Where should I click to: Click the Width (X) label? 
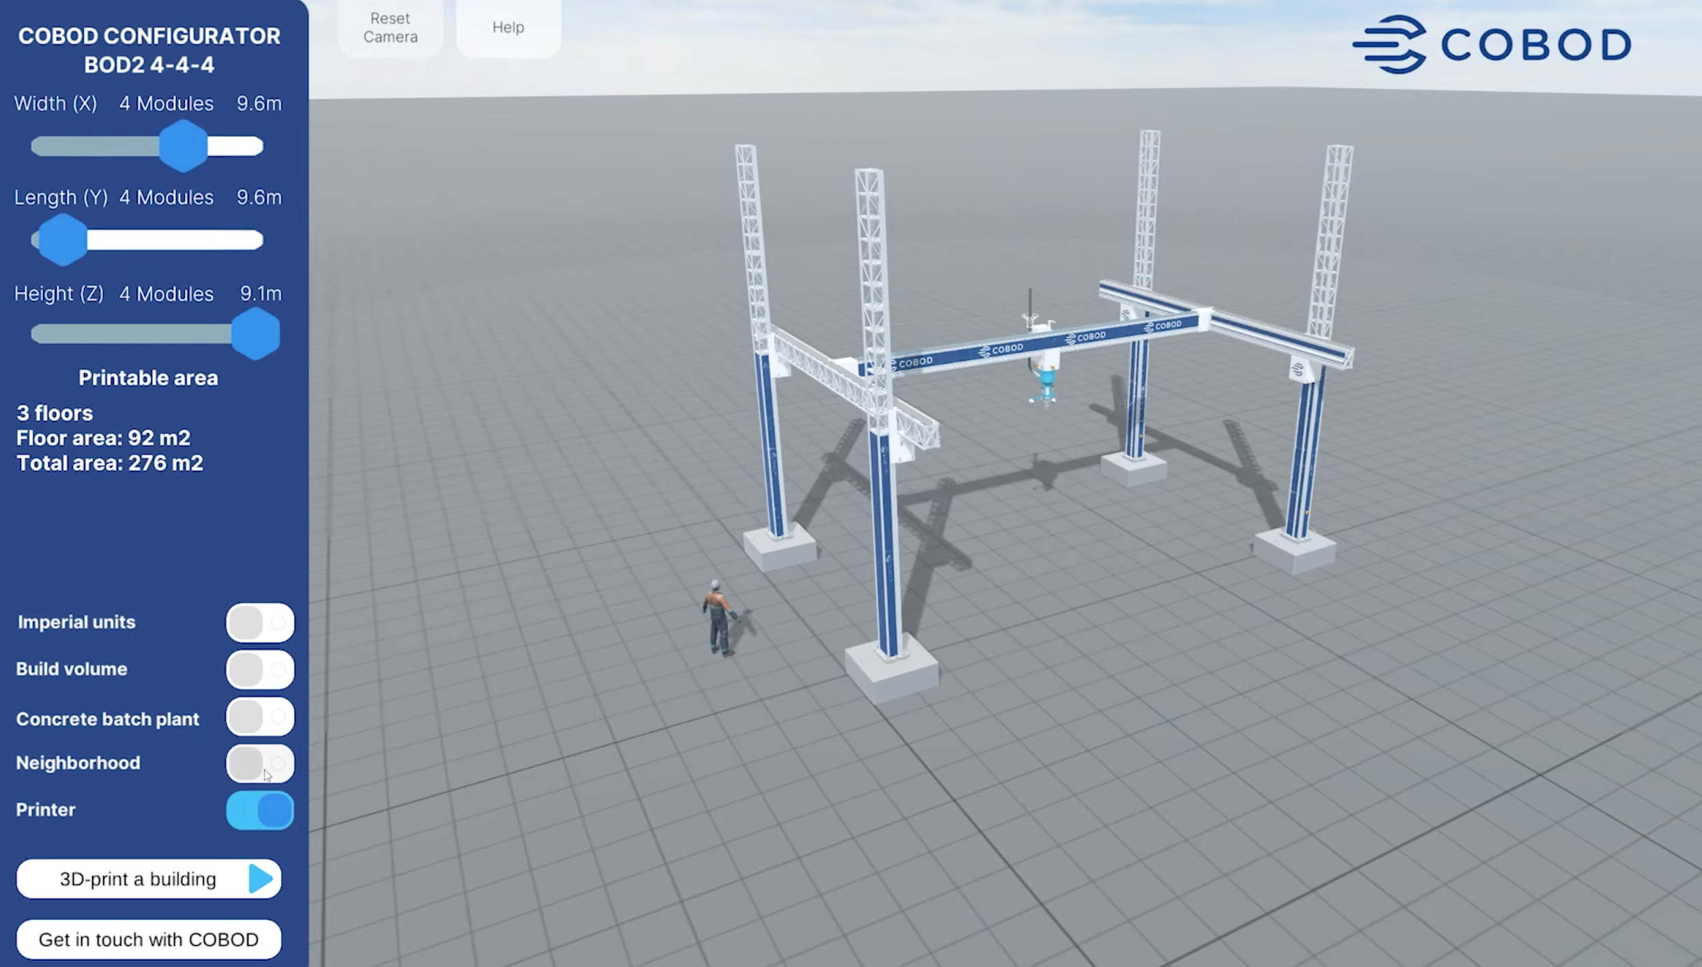(56, 104)
